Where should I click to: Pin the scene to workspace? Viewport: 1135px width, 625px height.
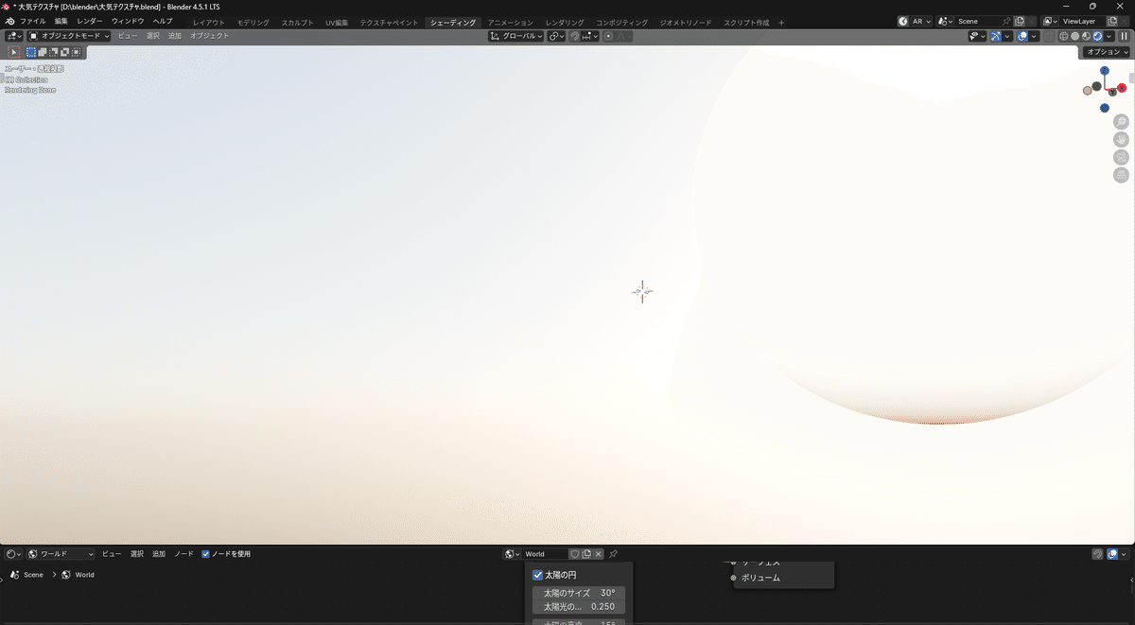pos(1006,21)
